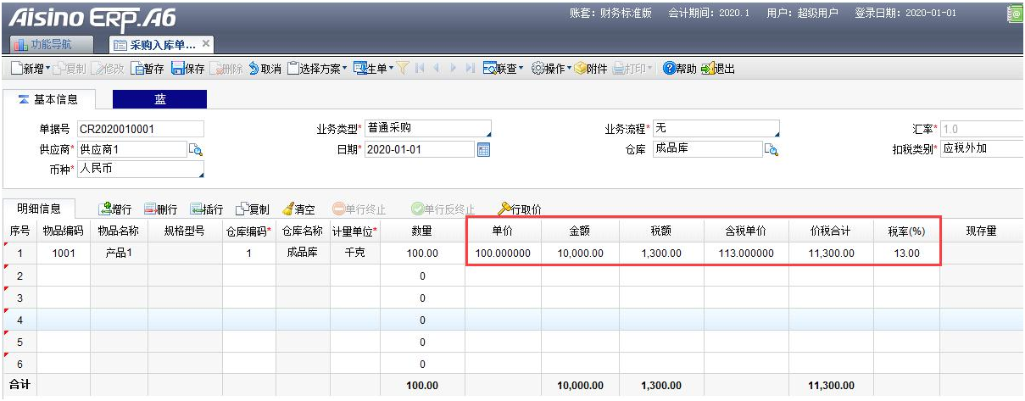Go to the first record arrow
This screenshot has width=1025, height=401.
421,69
